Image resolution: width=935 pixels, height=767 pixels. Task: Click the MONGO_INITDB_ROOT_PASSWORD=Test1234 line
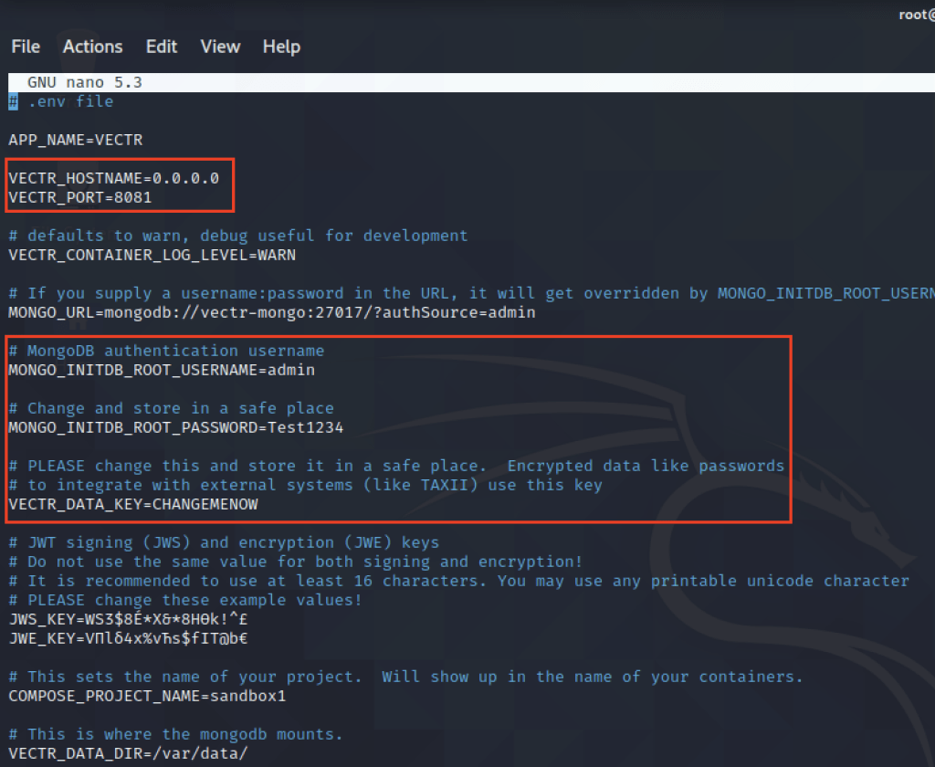tap(175, 427)
